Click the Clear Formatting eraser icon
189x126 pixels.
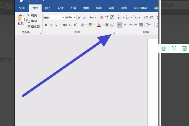pos(102,18)
